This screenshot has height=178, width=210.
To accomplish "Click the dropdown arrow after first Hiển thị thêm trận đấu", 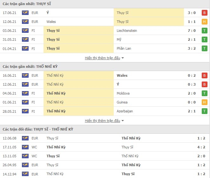I will pyautogui.click(x=123, y=58).
